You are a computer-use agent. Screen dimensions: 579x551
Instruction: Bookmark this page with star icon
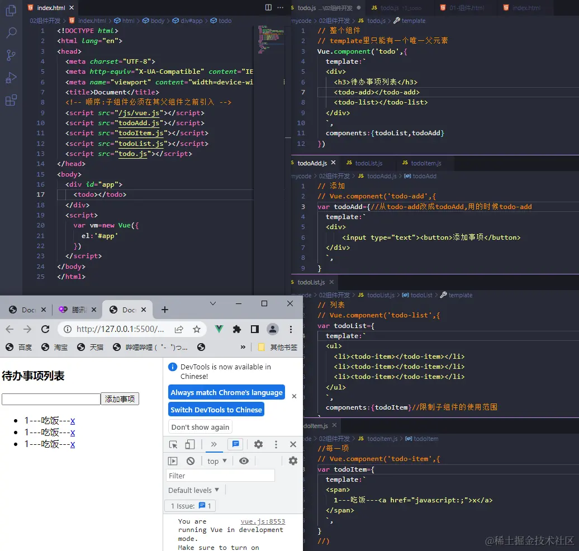coord(197,329)
